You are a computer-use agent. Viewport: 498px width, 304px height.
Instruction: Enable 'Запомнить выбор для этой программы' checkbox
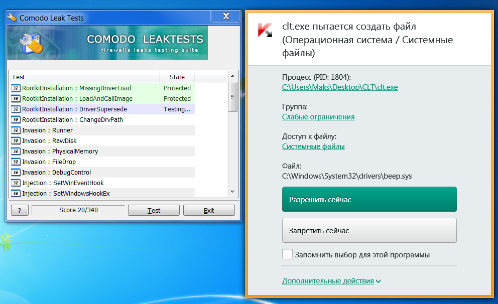288,254
